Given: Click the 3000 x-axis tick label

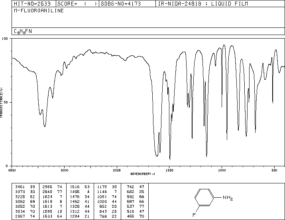Looking at the screenshot, I should coord(64,170).
